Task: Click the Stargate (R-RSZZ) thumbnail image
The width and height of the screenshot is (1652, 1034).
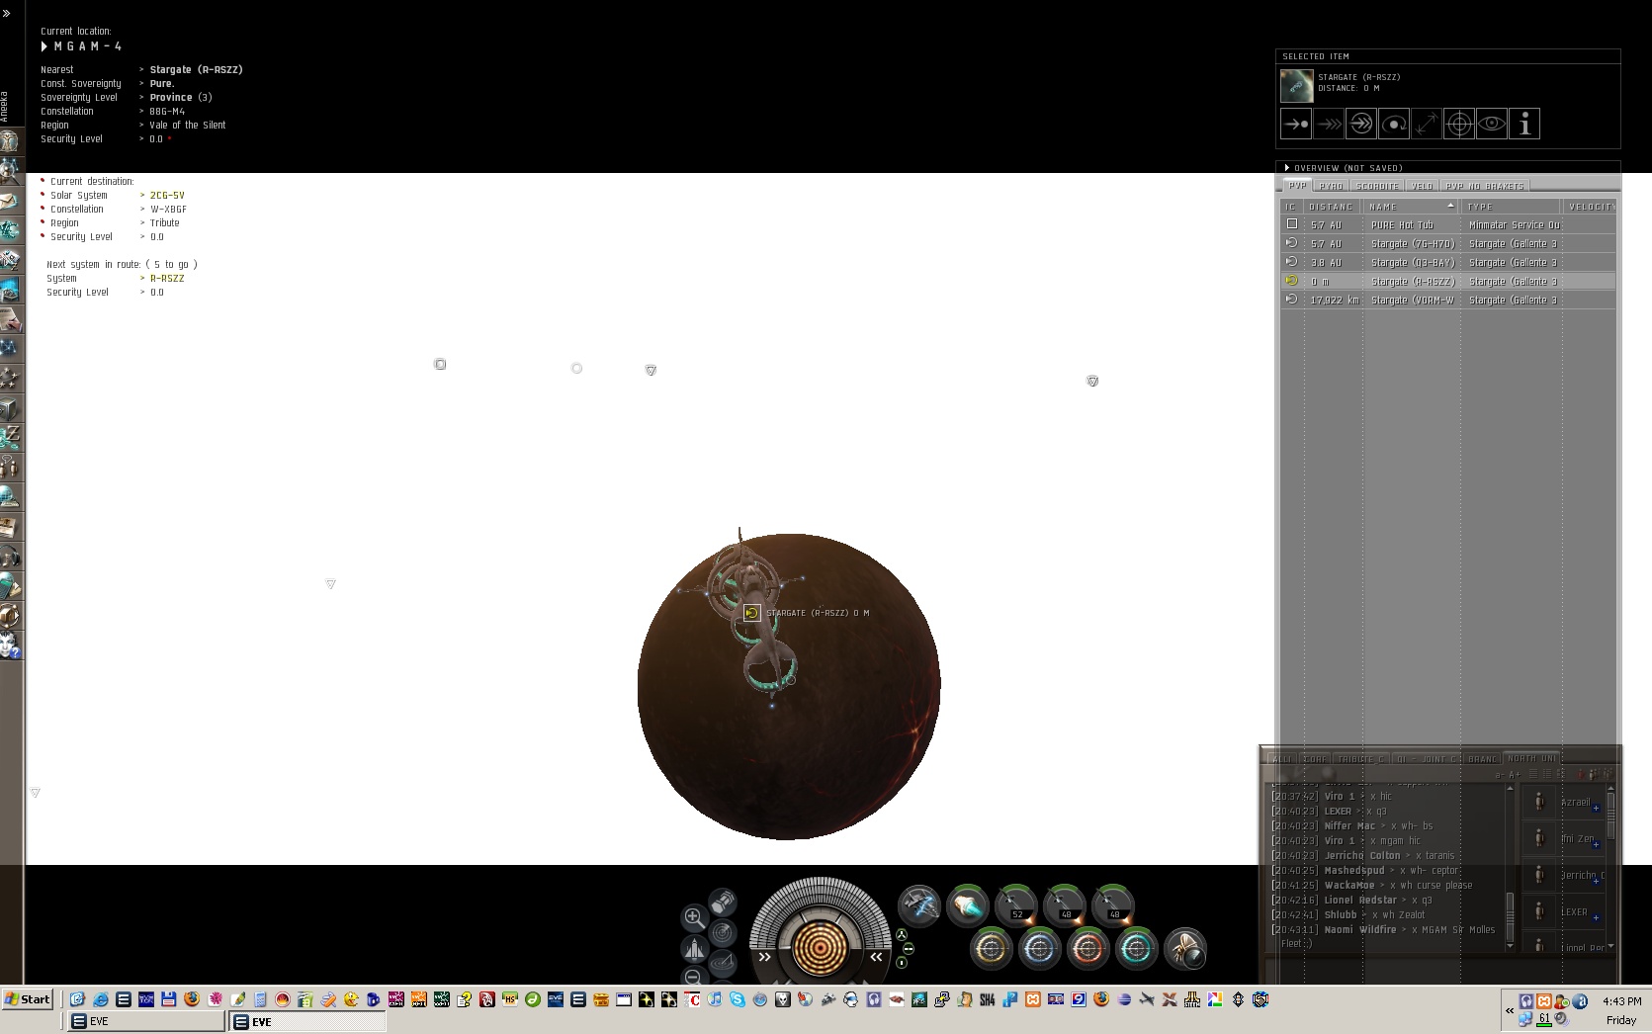Action: pos(1297,86)
